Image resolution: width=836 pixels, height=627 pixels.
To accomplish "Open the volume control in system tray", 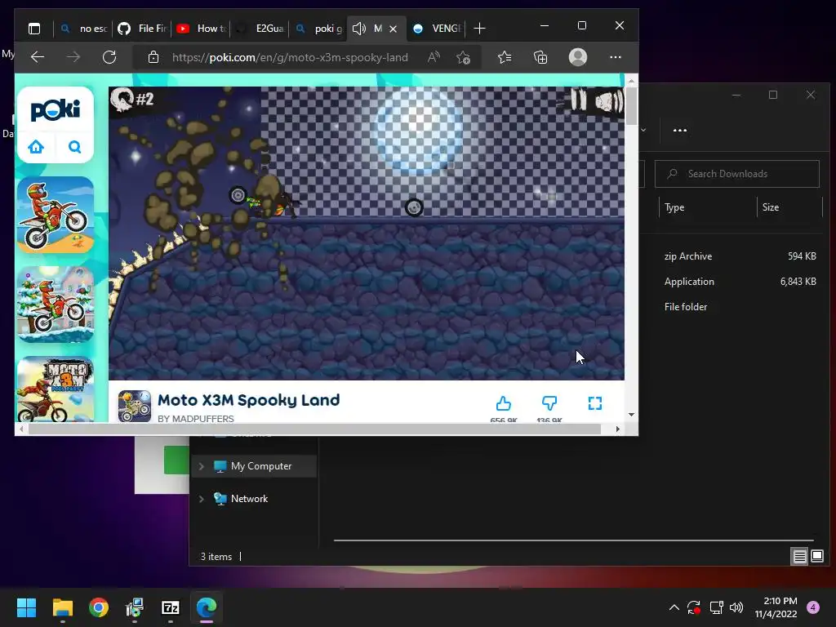I will click(736, 607).
